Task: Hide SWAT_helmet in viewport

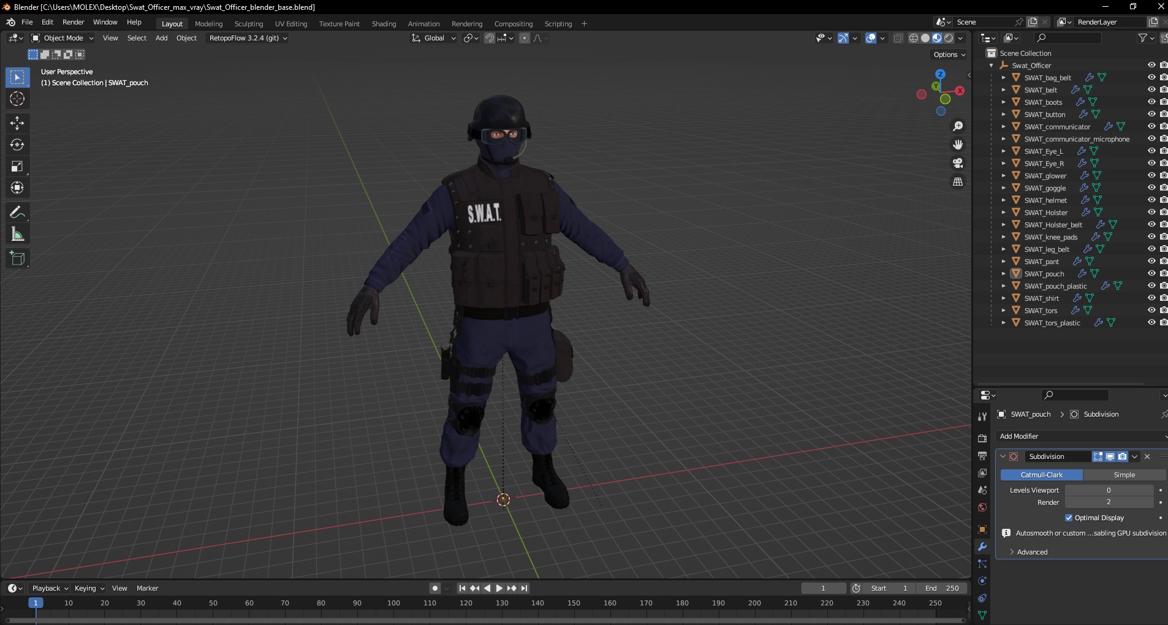Action: (x=1151, y=200)
